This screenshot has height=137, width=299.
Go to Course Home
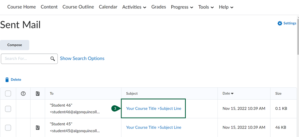[22, 7]
